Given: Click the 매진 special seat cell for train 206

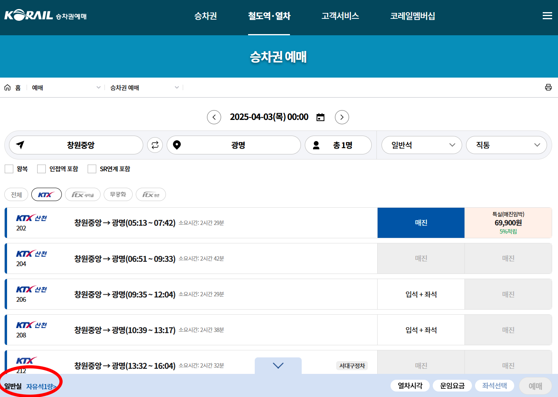Looking at the screenshot, I should coord(508,294).
